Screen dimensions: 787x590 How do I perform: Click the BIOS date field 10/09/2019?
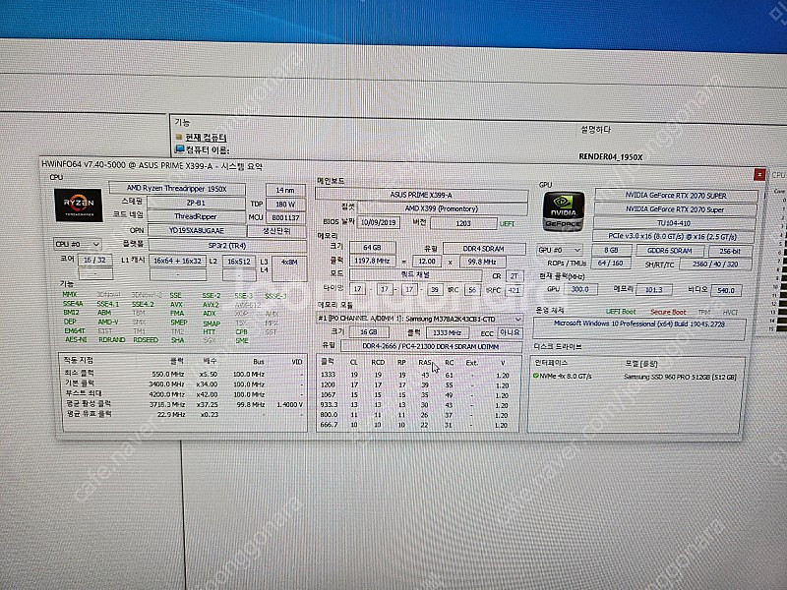coord(379,223)
